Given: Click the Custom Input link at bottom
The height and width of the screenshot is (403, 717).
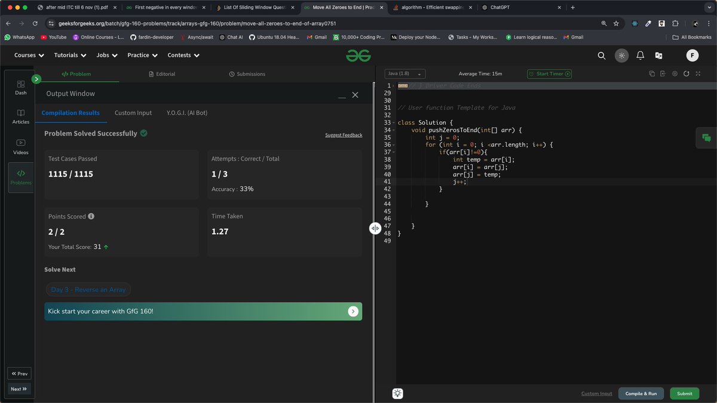Looking at the screenshot, I should coord(597,393).
